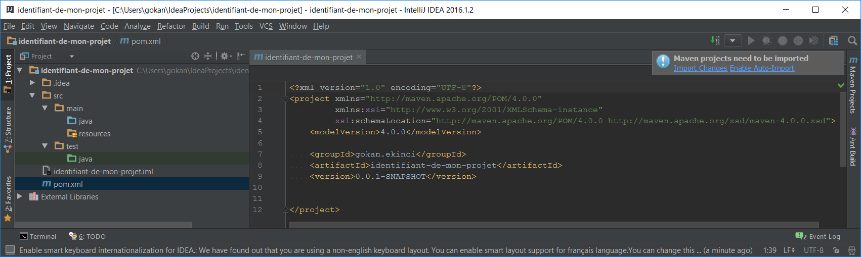Click the Hector inspector icon in status bar
861x257 pixels.
(x=852, y=250)
